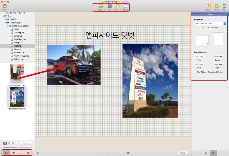
Task: Click the Export icon
Action: [x=209, y=6]
